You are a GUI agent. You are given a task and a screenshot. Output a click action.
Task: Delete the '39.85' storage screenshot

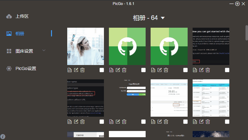(x=166, y=122)
